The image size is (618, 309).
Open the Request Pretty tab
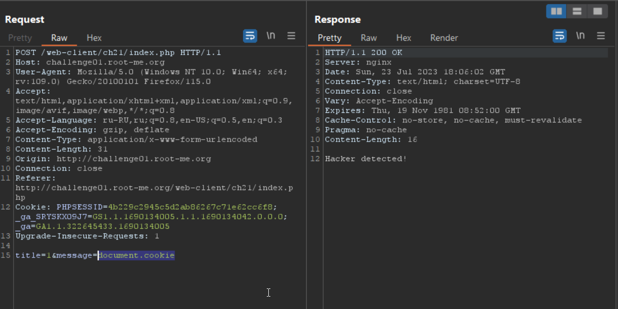[x=20, y=38]
